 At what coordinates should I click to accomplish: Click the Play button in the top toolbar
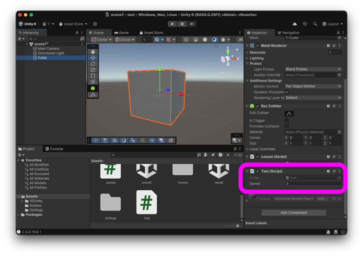click(172, 24)
